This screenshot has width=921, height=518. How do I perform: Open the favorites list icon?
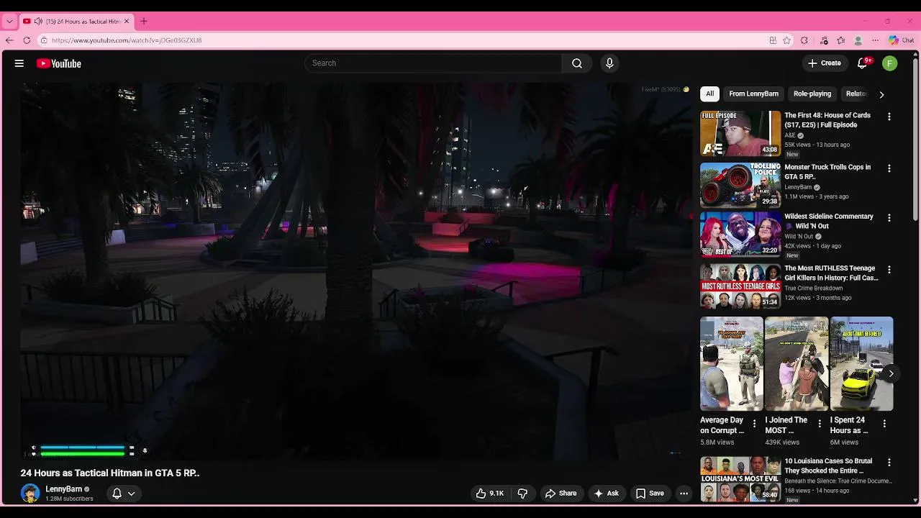(x=840, y=40)
